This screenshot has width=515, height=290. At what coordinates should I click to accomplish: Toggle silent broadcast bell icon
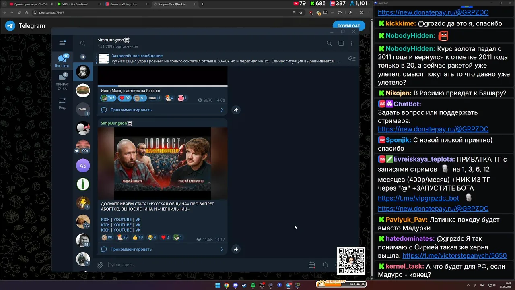point(325,265)
